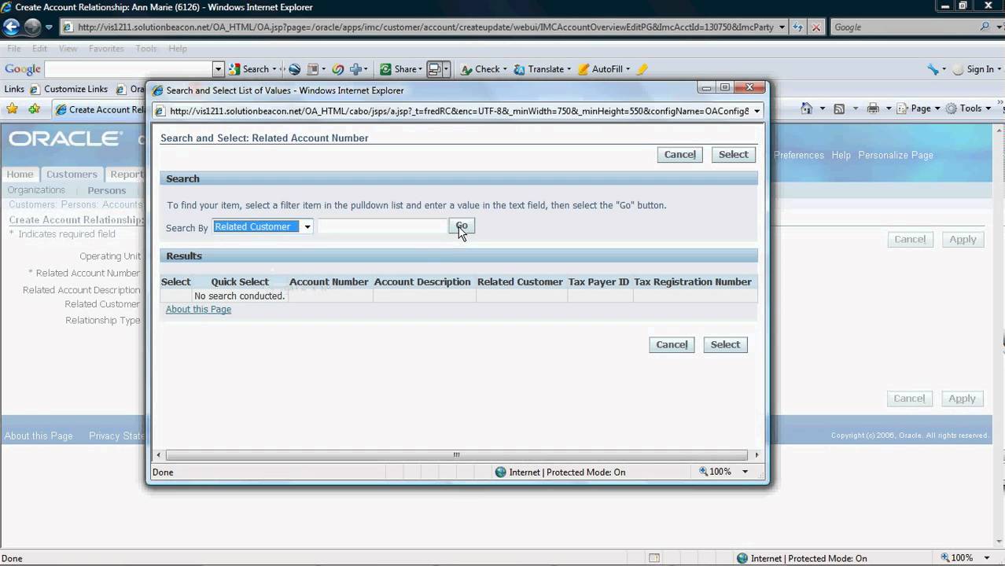This screenshot has height=566, width=1005.
Task: Open the File menu
Action: coord(14,49)
